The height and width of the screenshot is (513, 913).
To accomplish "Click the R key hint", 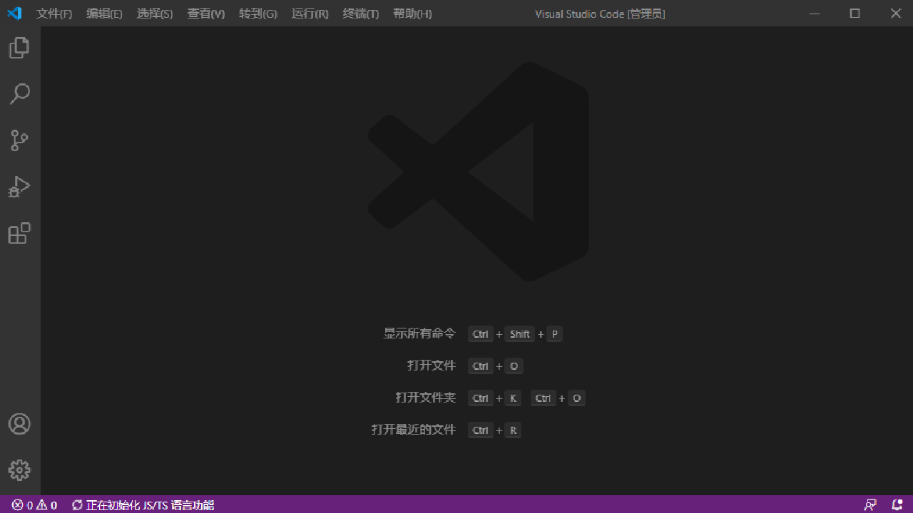I will click(514, 430).
